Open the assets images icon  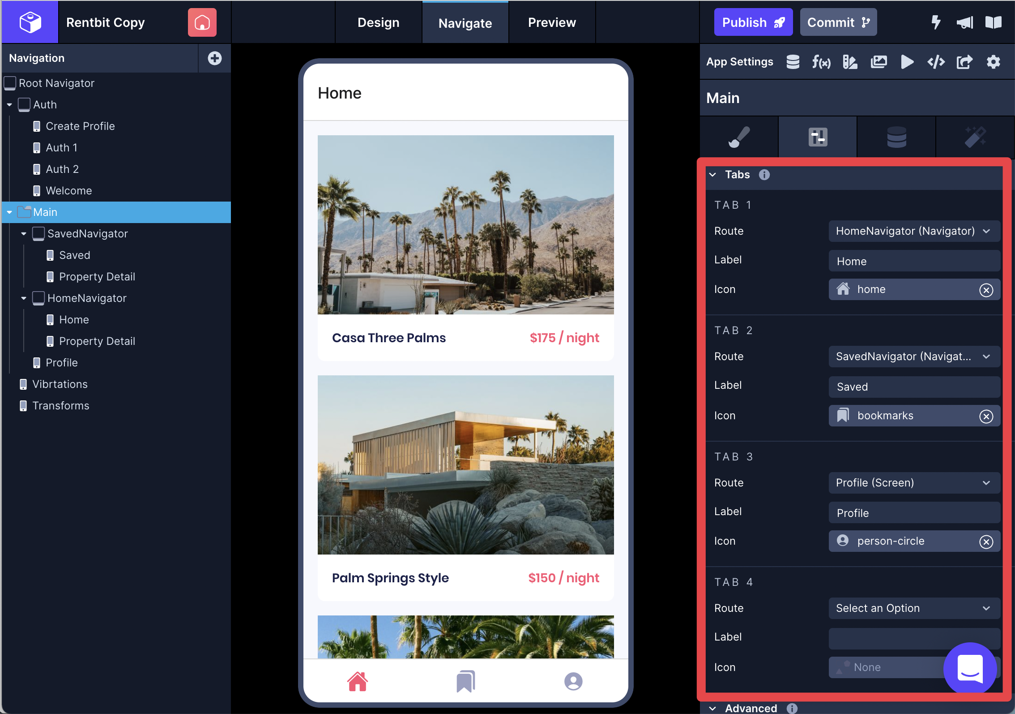[879, 62]
